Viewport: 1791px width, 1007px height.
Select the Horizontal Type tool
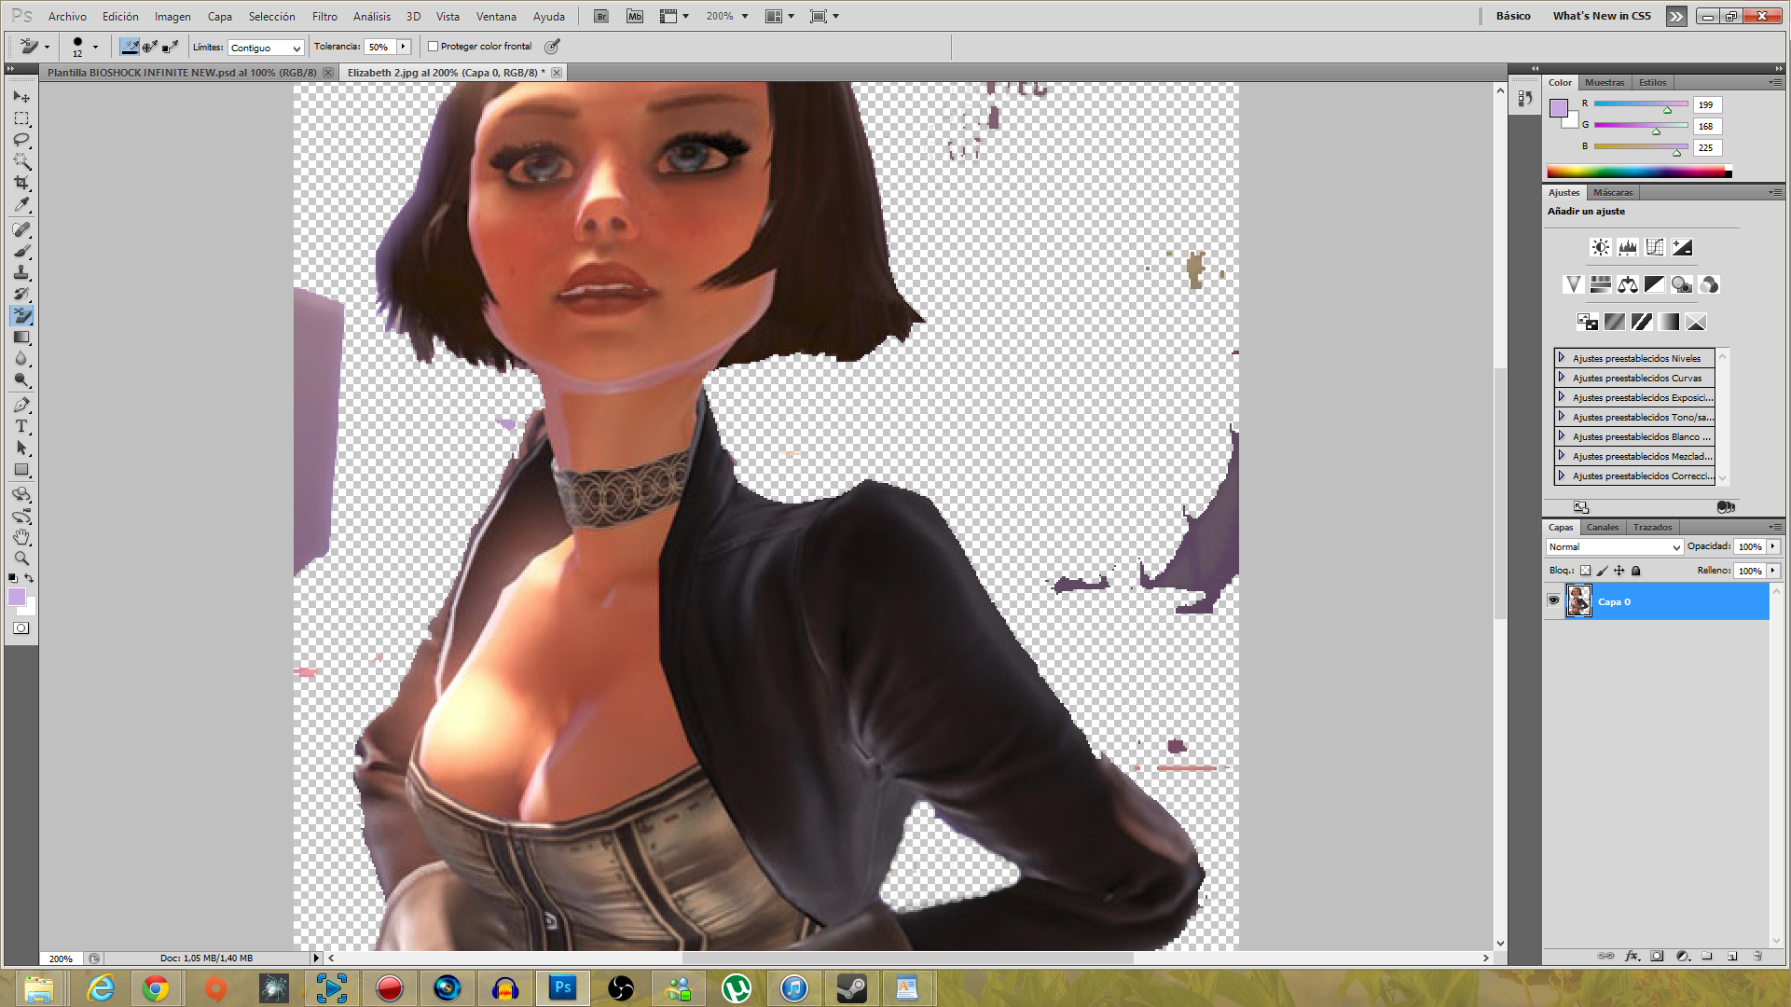(21, 426)
